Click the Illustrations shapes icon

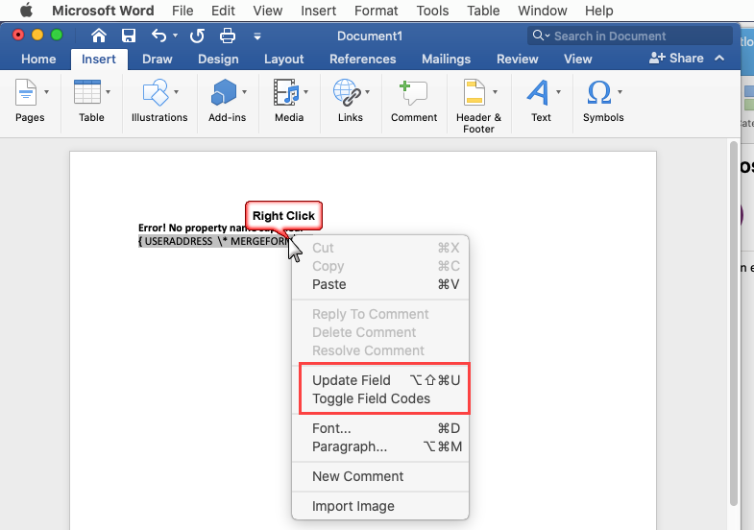(156, 92)
